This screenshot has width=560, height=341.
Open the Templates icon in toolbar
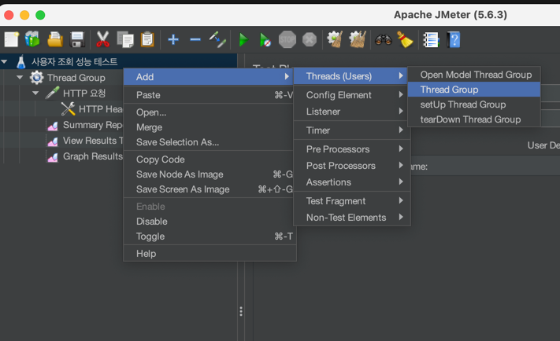tap(32, 39)
